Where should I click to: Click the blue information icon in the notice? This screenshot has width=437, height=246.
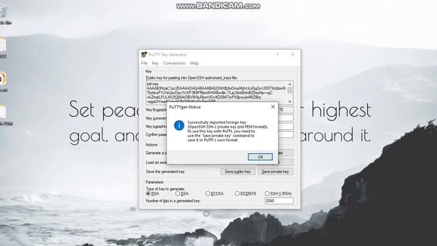tap(179, 125)
